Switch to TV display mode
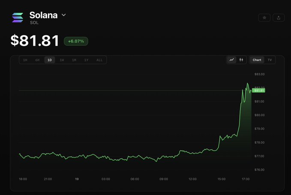 [x=270, y=60]
